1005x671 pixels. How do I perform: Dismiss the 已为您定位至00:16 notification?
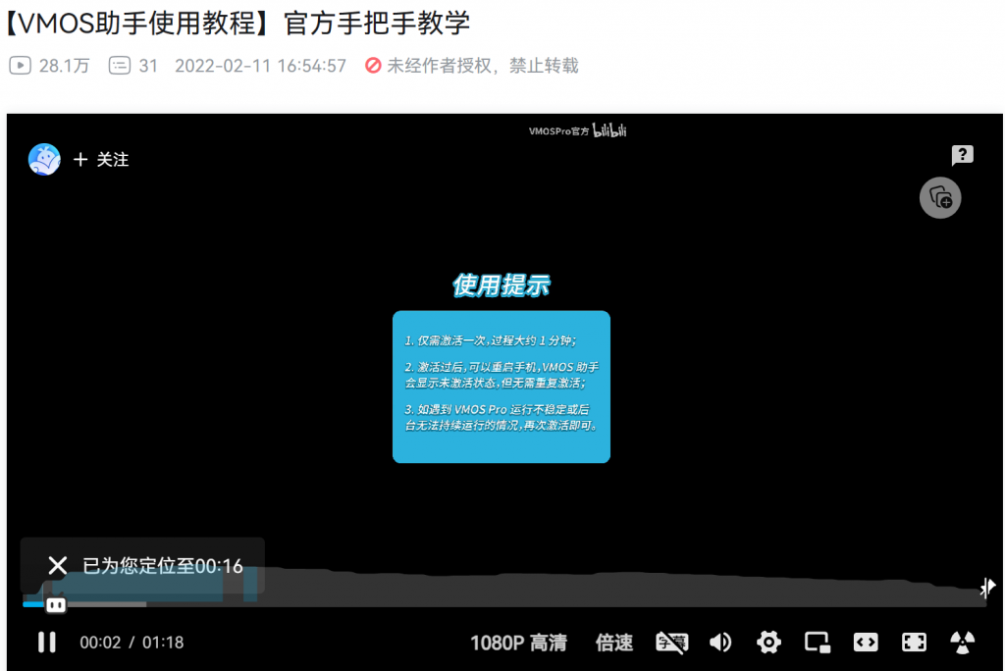[x=58, y=565]
